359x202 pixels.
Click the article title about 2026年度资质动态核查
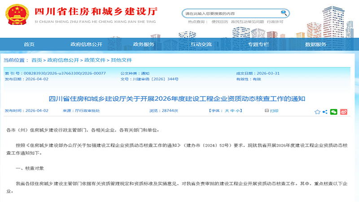tap(177, 99)
